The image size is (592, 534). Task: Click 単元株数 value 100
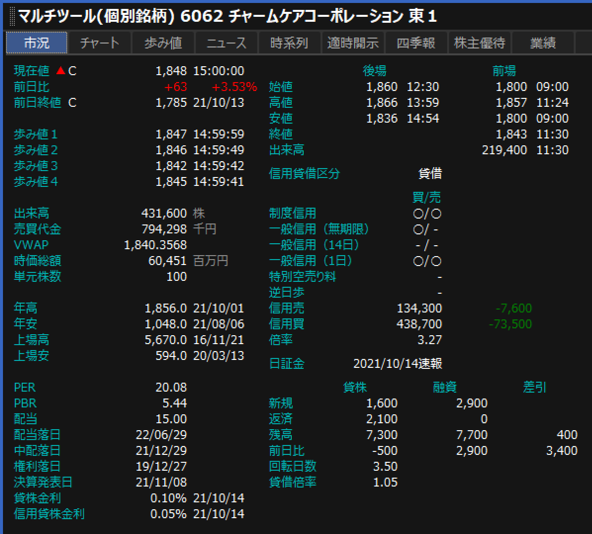177,276
